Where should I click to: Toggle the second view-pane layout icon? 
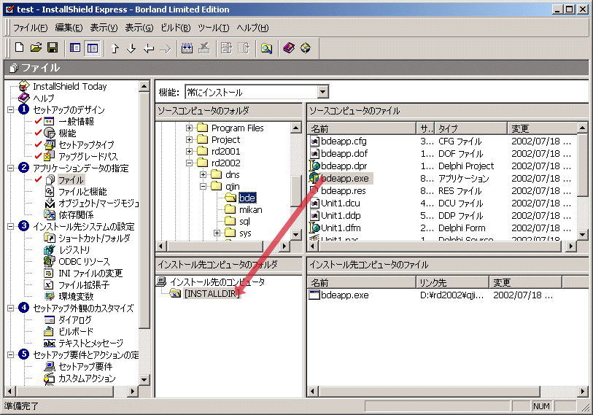93,48
